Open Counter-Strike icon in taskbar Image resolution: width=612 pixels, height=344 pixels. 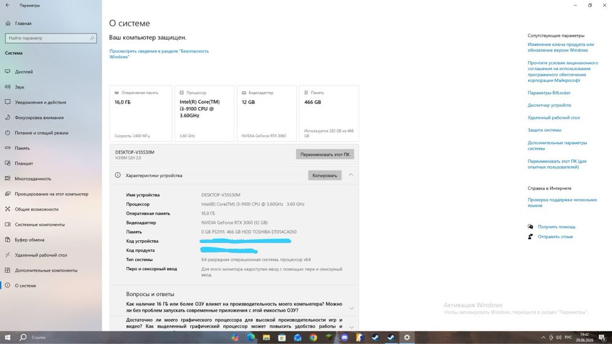tap(359, 337)
